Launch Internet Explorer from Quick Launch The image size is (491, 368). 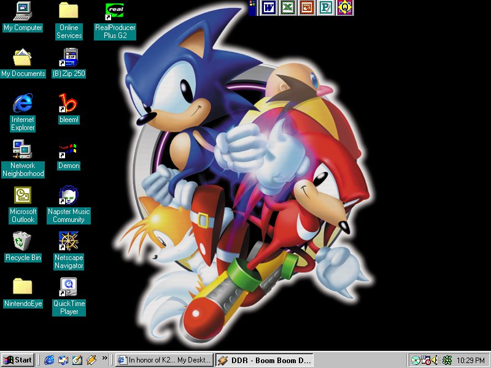pyautogui.click(x=49, y=360)
